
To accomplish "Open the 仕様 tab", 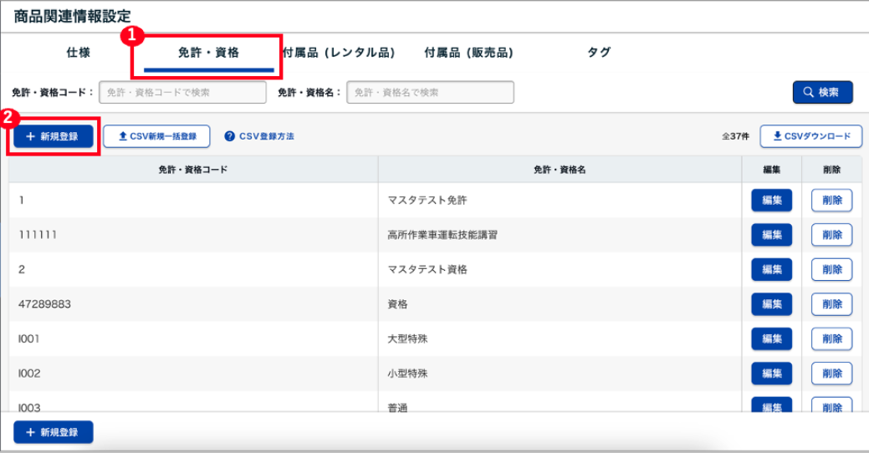I will [79, 53].
